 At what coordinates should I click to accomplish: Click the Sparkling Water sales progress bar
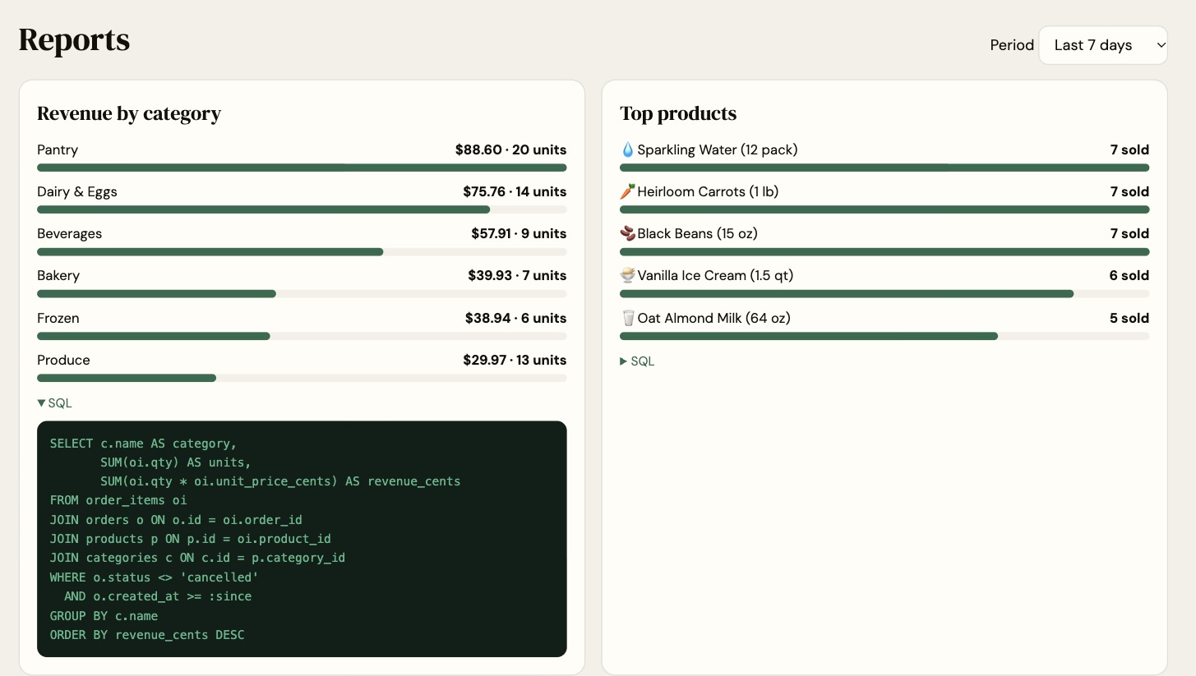(884, 168)
